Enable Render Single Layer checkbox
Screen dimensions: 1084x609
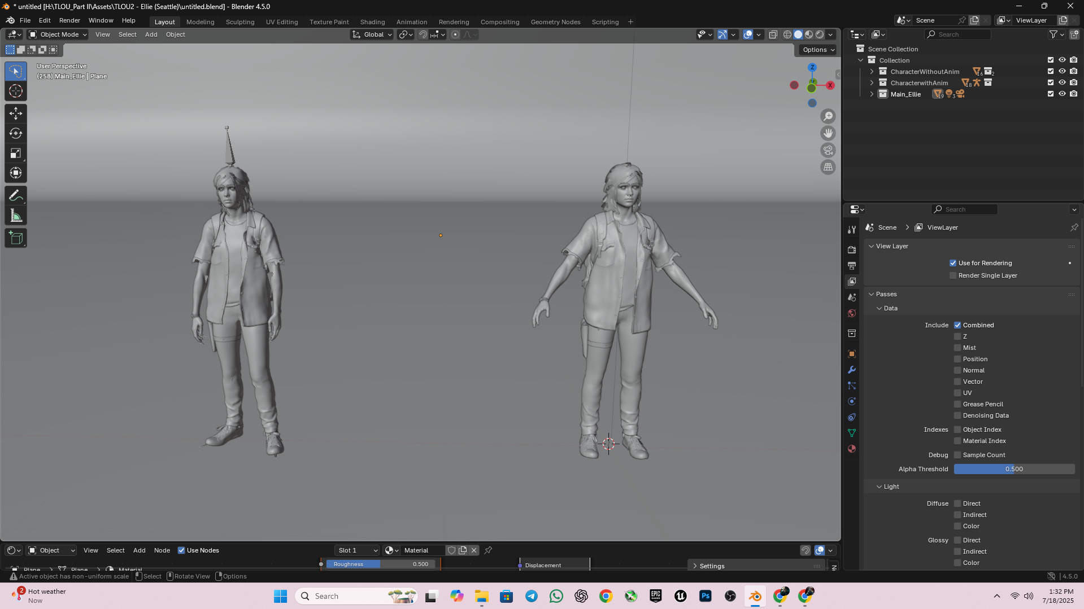(x=953, y=275)
